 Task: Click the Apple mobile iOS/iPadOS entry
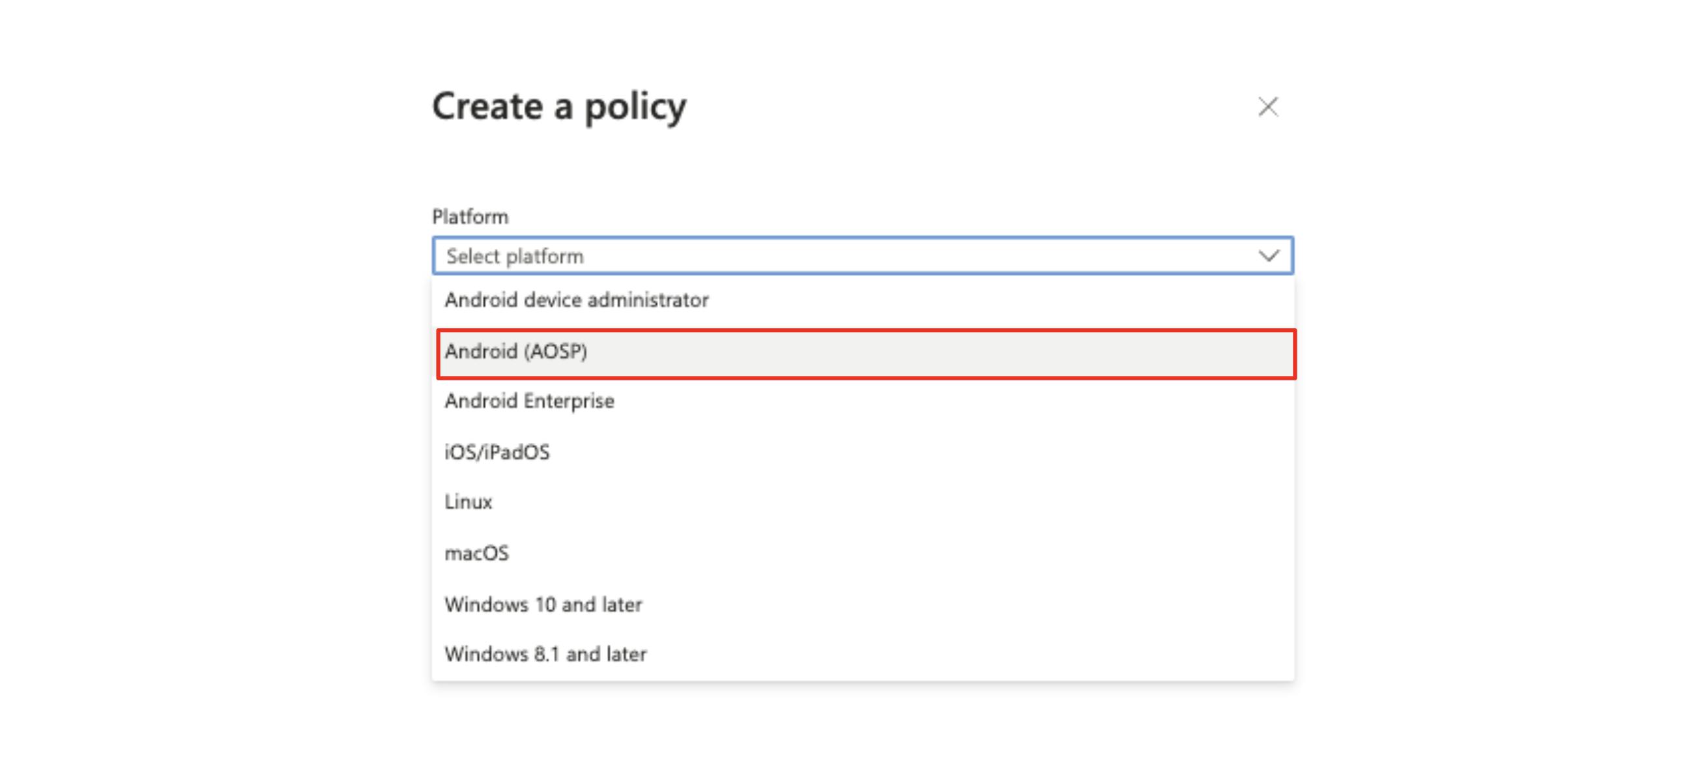tap(497, 452)
